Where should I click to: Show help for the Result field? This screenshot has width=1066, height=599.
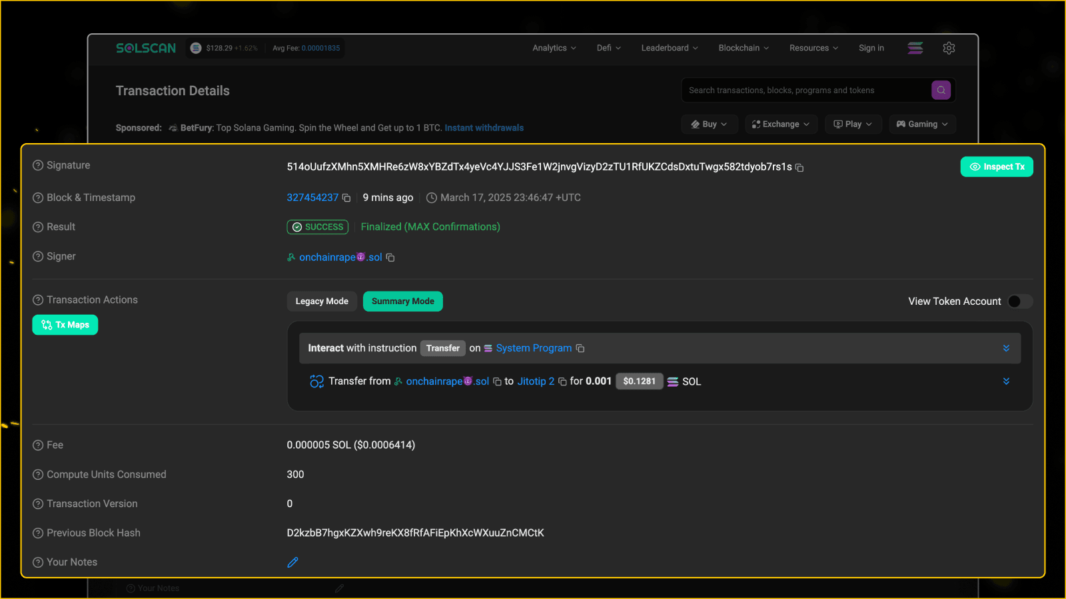pyautogui.click(x=38, y=227)
